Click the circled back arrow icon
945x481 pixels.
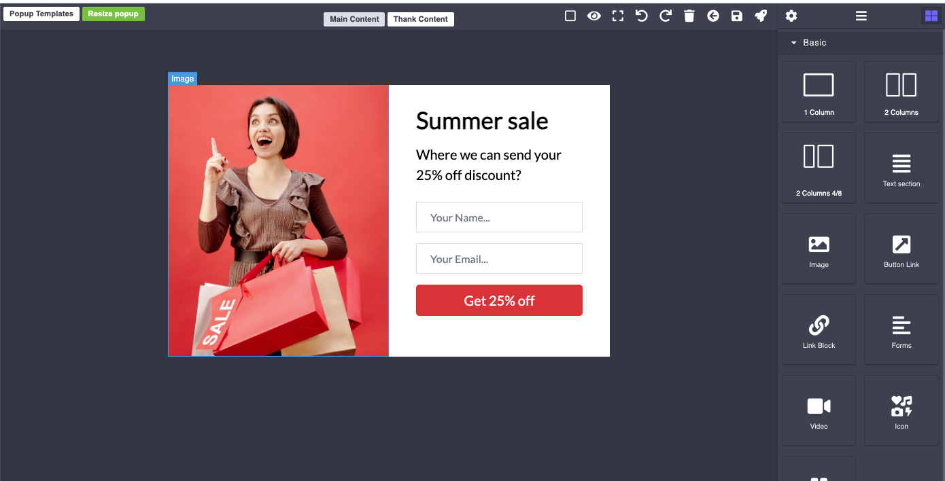click(x=713, y=16)
